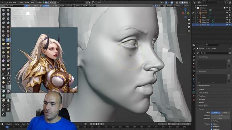
Task: Select the Move transform tool in toolbar
Action: [x=3, y=105]
